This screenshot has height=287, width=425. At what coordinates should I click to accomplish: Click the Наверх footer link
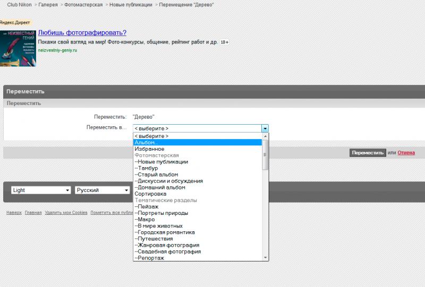point(14,213)
